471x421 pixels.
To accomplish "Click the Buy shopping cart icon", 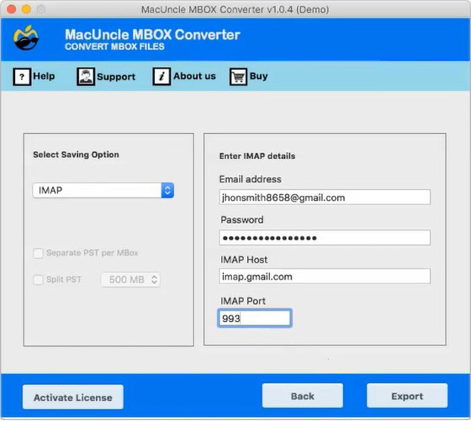I will (238, 77).
